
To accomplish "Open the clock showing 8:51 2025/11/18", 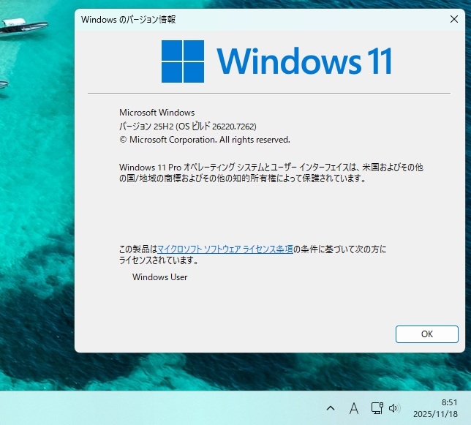I will tap(435, 408).
